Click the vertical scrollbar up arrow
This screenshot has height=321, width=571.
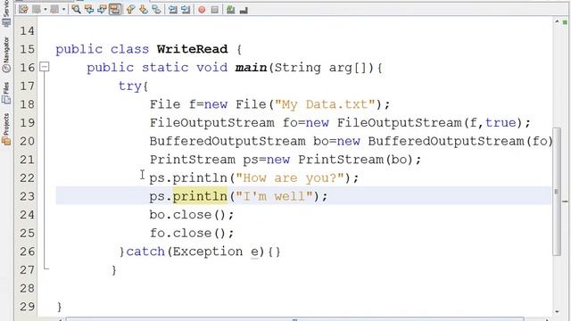557,21
